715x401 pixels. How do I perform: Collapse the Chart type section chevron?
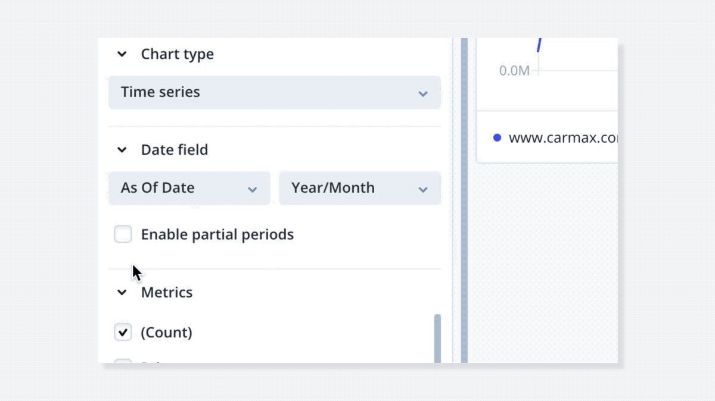click(x=122, y=54)
